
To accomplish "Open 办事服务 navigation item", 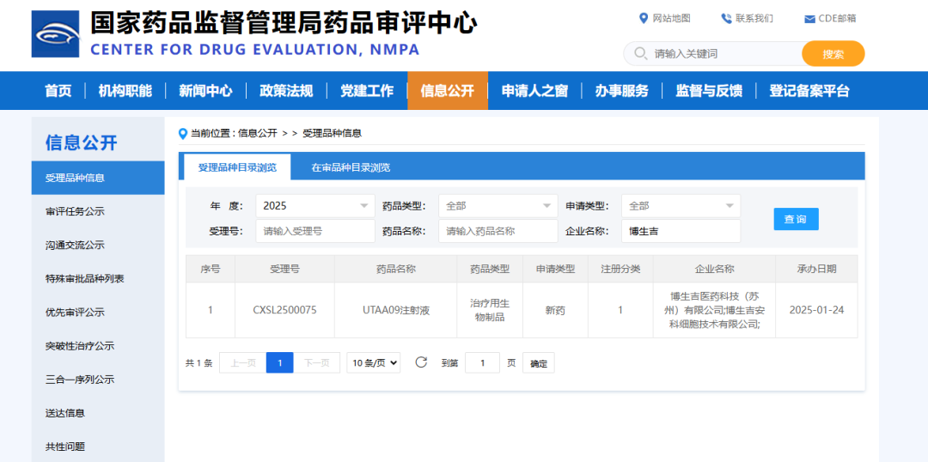I will click(x=621, y=90).
